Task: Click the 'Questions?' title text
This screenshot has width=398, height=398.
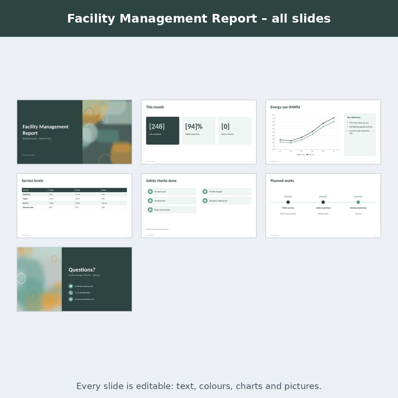Action: coord(82,270)
